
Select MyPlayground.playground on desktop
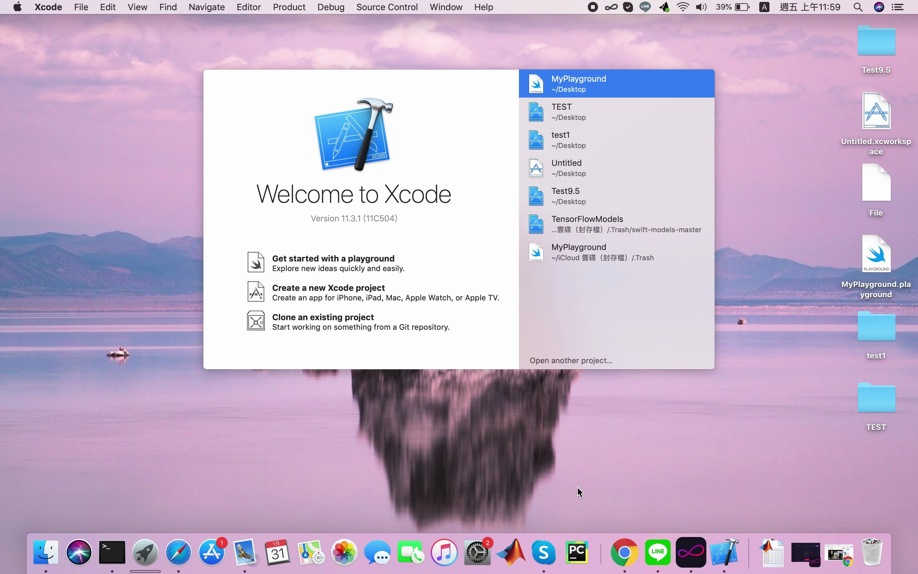tap(876, 254)
